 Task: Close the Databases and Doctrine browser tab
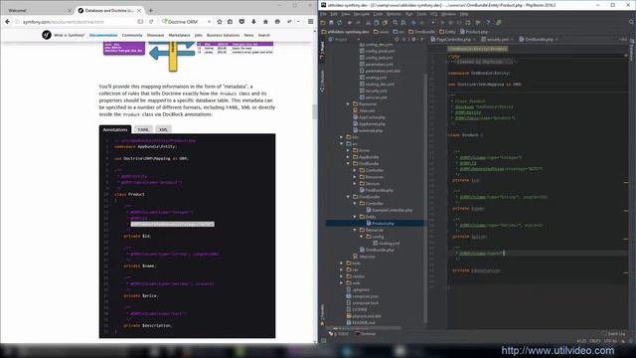point(139,11)
